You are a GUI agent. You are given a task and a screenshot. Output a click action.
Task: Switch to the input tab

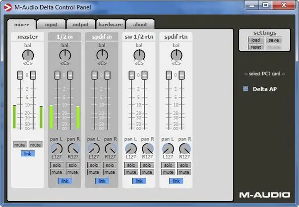[51, 24]
